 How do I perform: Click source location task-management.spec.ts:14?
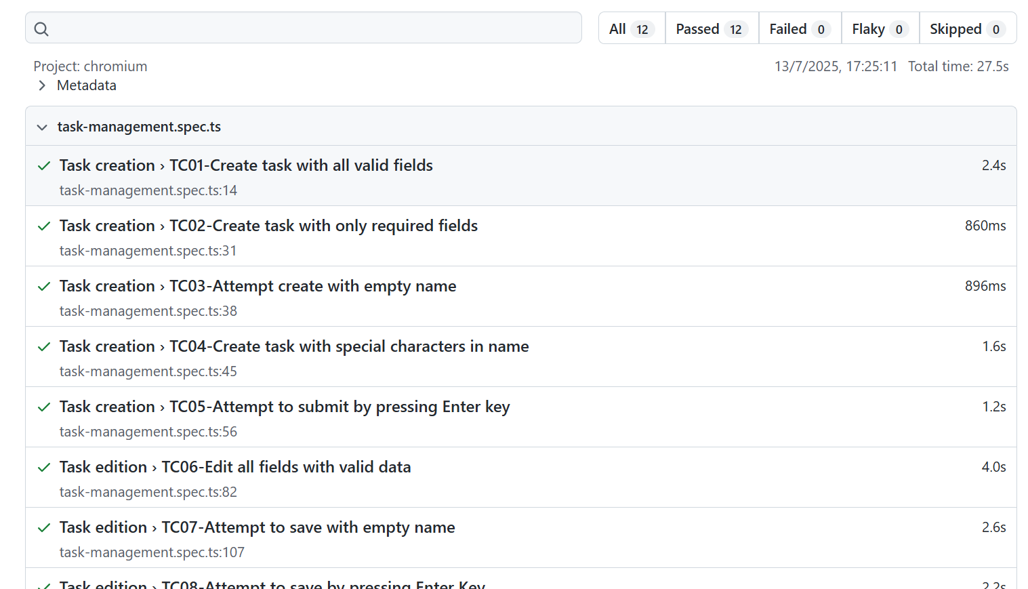coord(148,190)
